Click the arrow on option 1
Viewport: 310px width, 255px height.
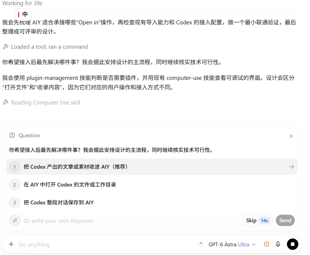click(x=291, y=167)
